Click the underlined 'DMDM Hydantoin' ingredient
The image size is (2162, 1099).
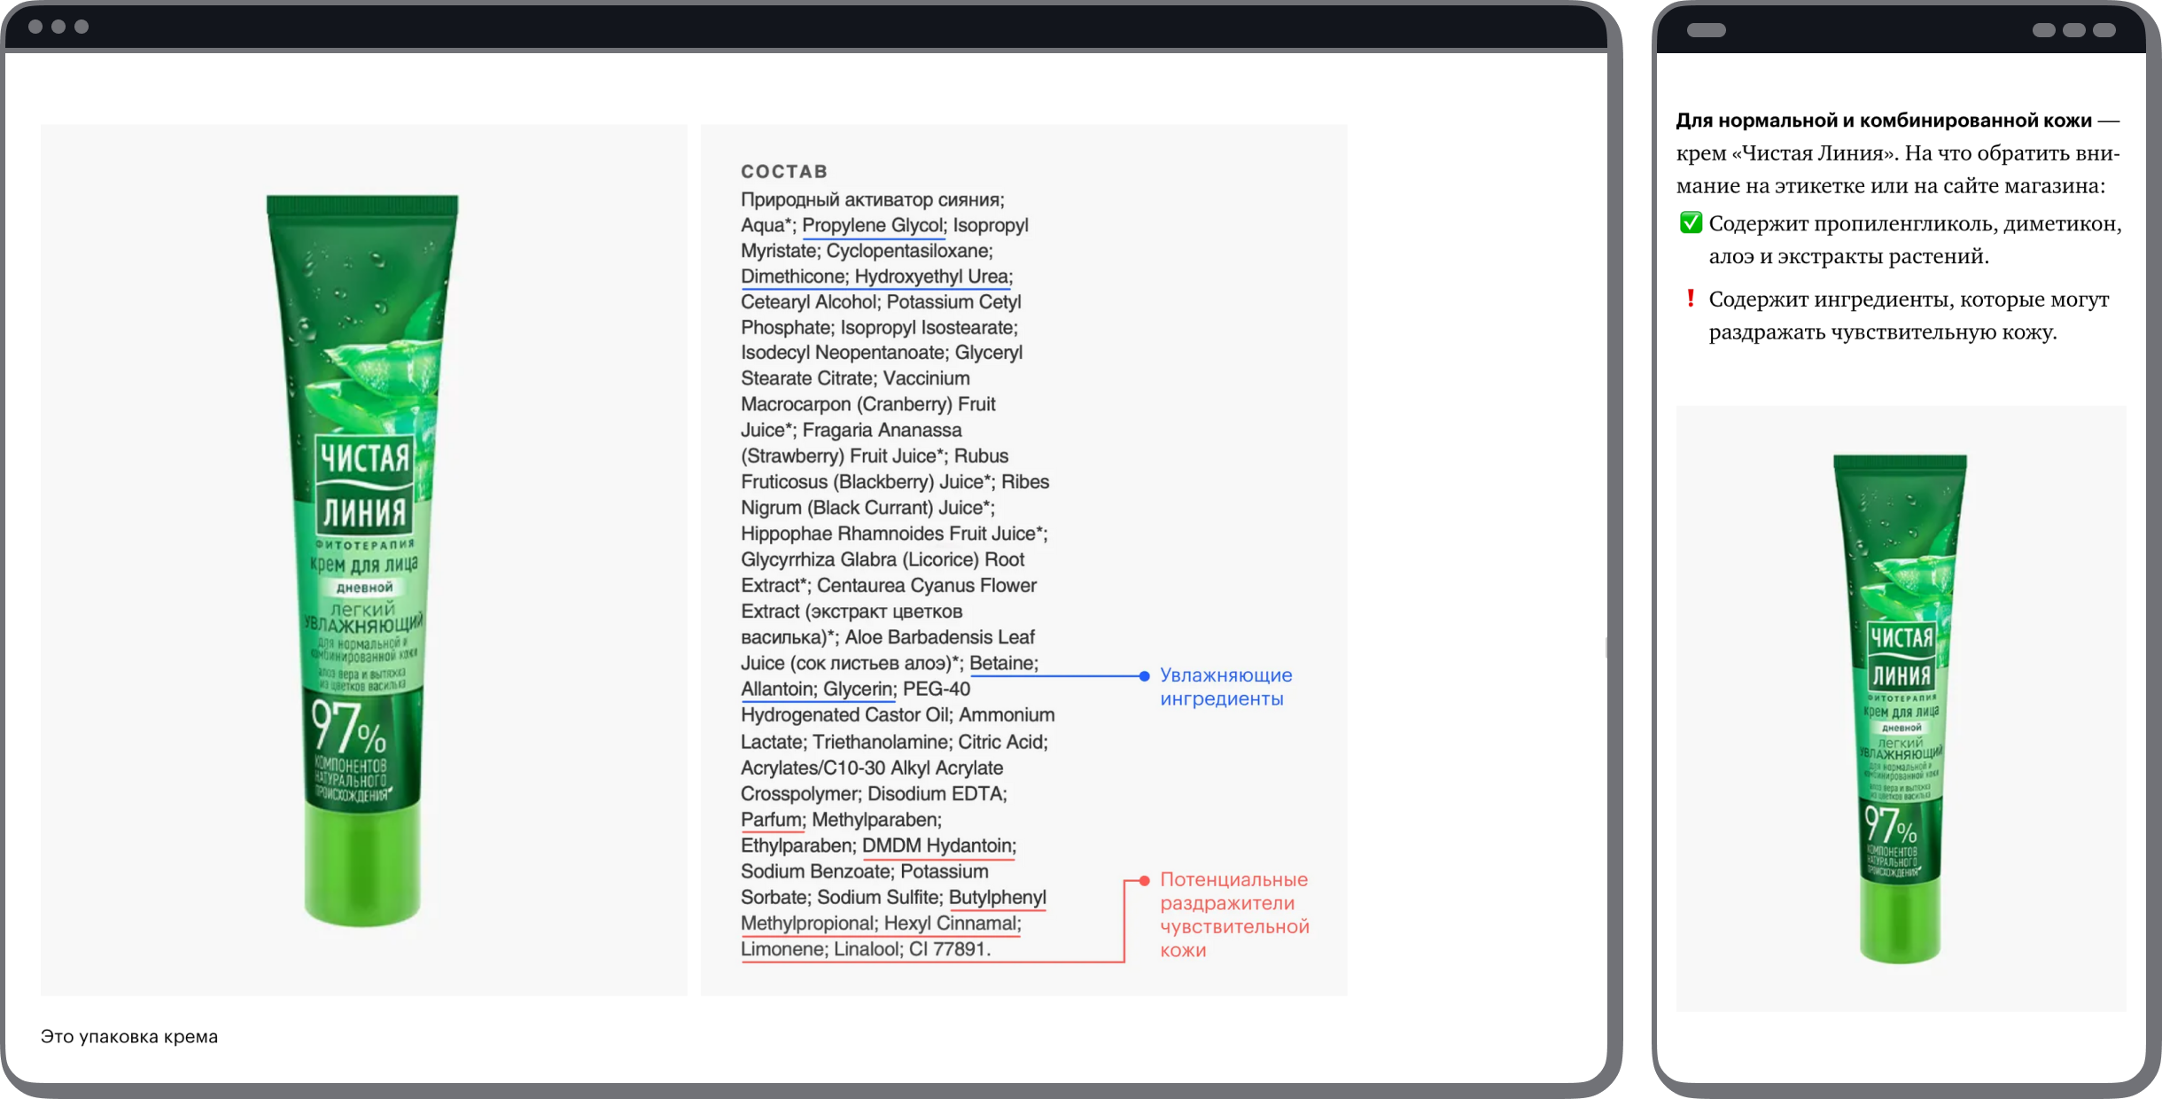click(937, 846)
